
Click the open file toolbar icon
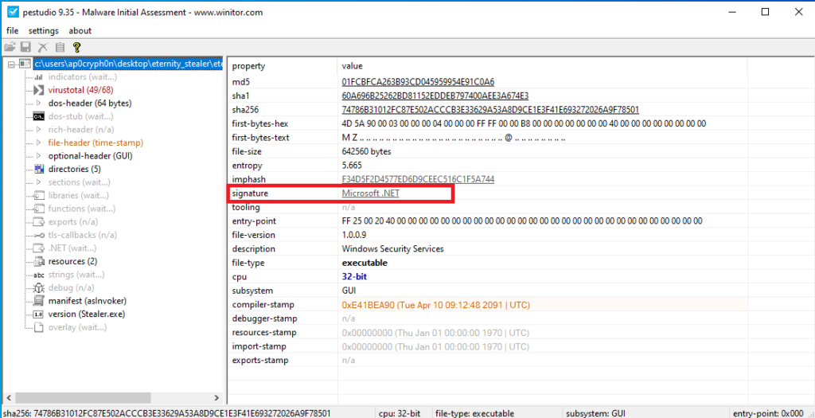[11, 48]
